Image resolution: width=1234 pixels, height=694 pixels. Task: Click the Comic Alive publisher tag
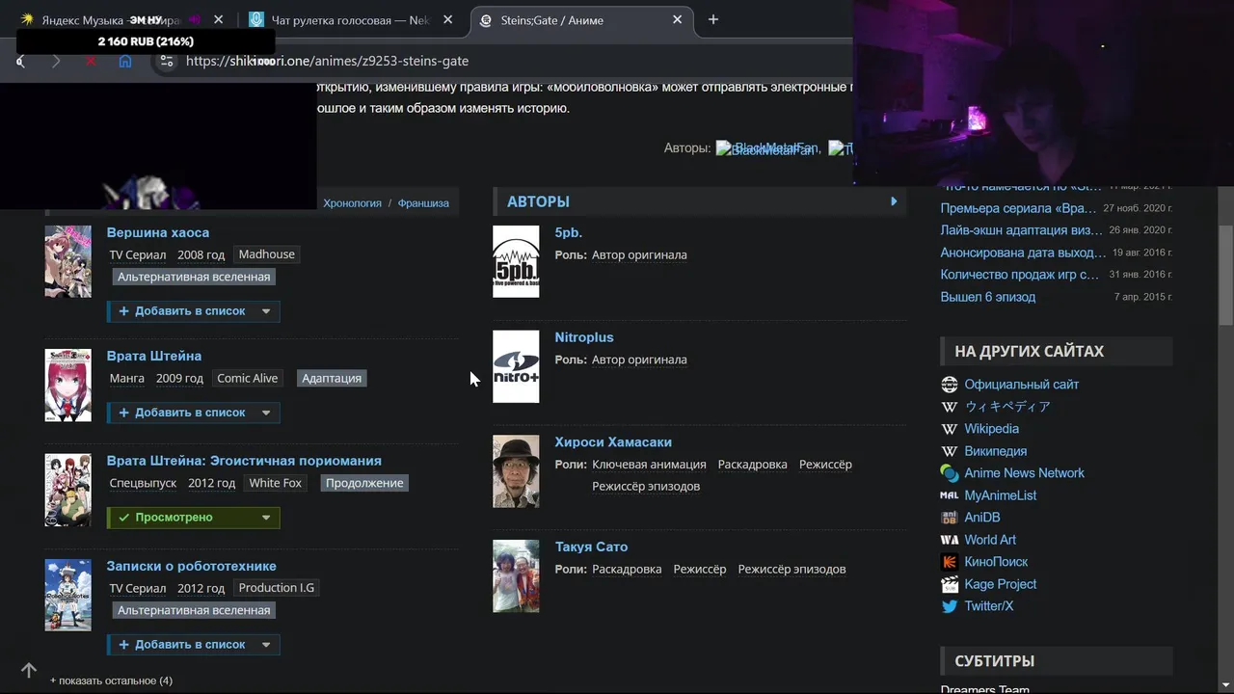tap(248, 378)
